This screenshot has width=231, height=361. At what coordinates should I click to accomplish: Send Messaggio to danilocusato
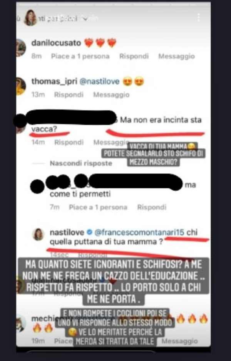(x=176, y=56)
